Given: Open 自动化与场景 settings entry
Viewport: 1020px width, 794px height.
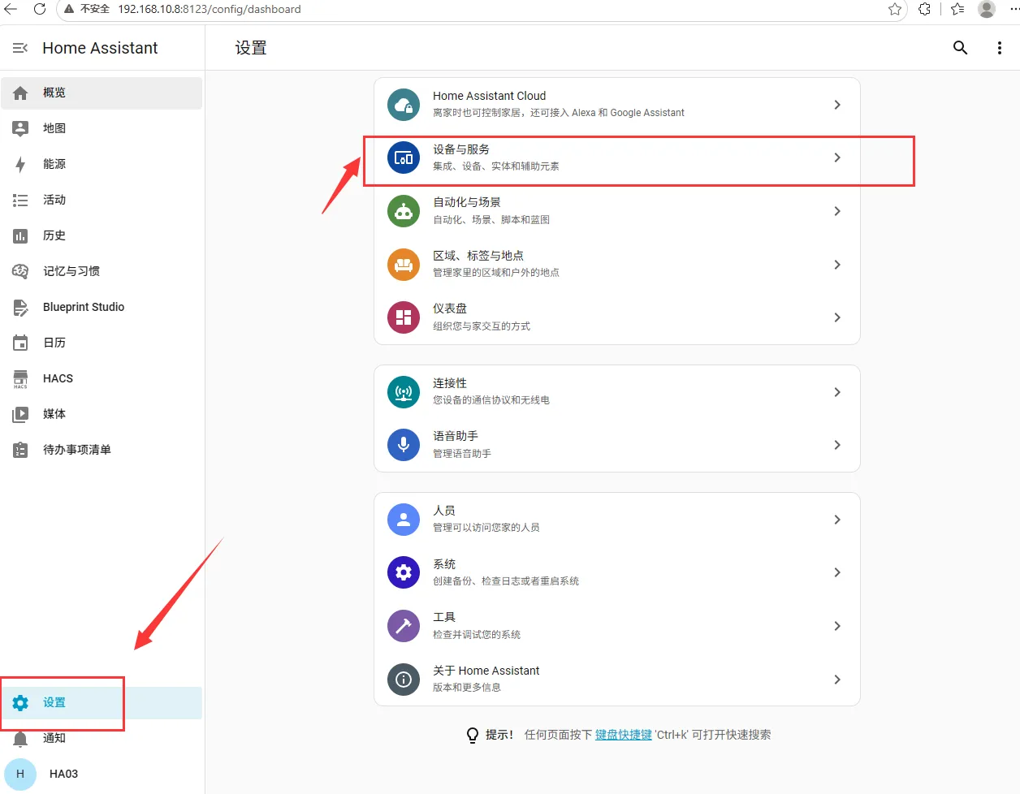Looking at the screenshot, I should coord(617,211).
